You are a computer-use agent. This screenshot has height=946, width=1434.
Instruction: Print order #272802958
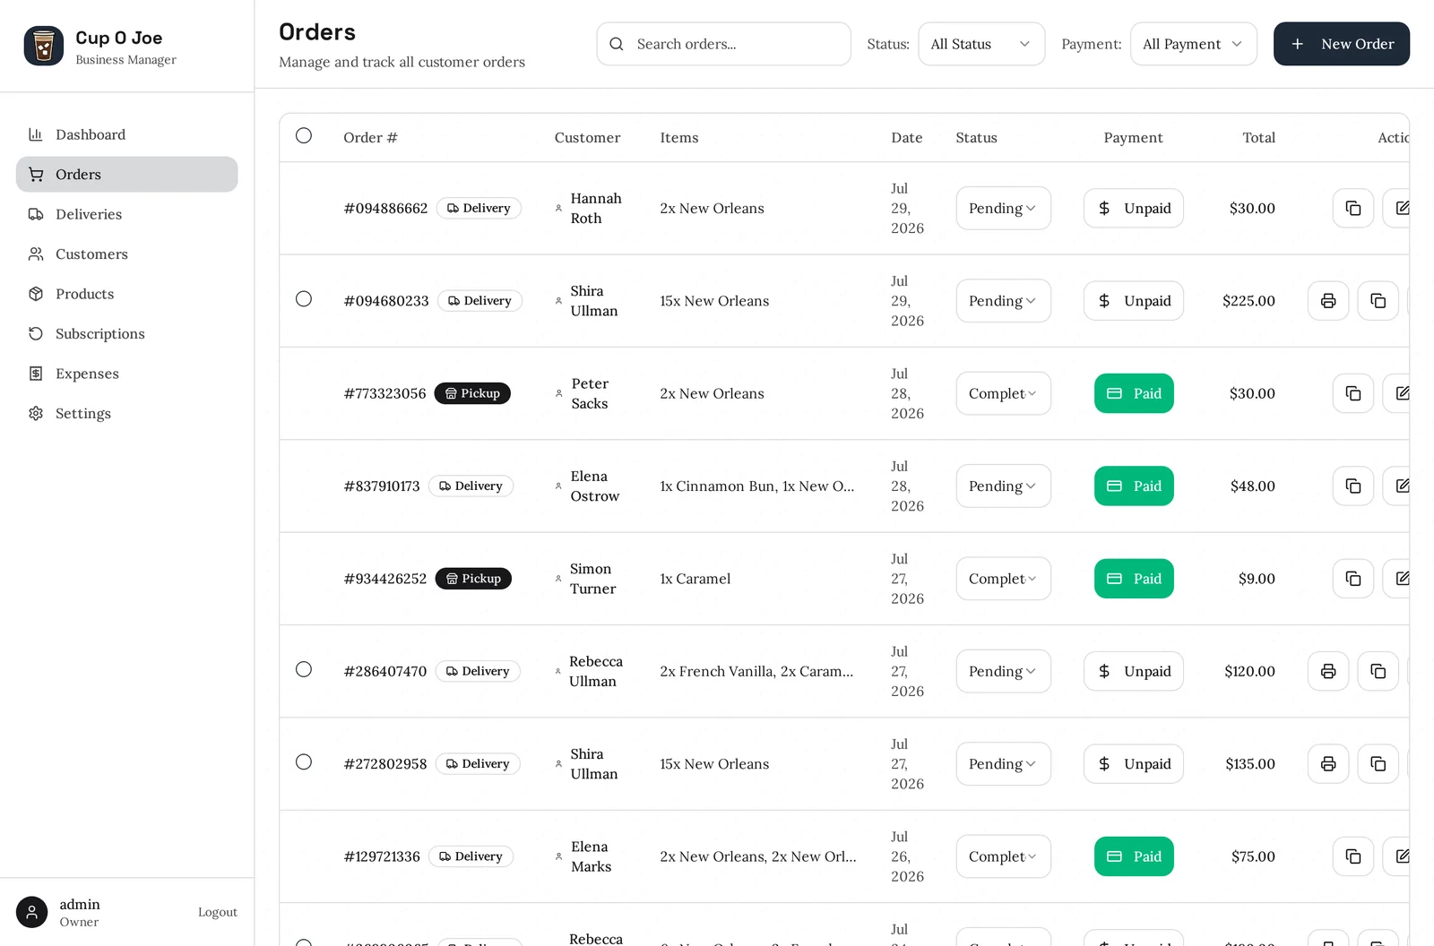coord(1328,764)
